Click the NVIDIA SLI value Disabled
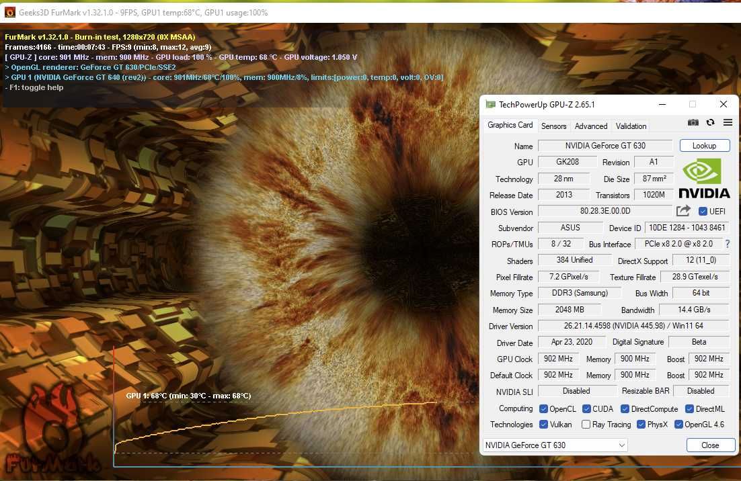 pos(576,391)
